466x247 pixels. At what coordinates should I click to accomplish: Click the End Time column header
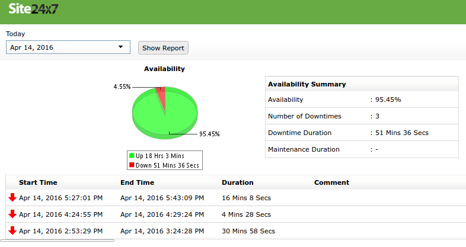point(137,182)
